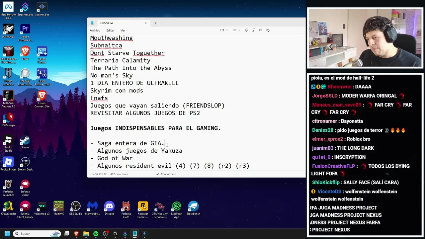Select Rockstar Games launcher desktop icon

point(143,210)
